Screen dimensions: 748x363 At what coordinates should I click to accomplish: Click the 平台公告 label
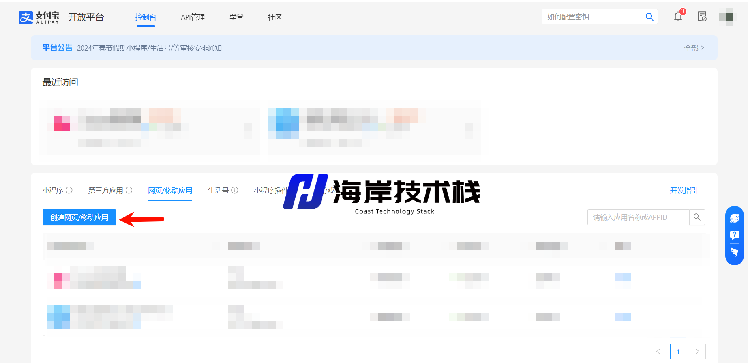(57, 48)
